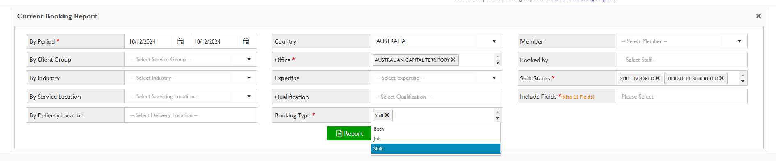Open the end date calendar picker

pos(246,41)
